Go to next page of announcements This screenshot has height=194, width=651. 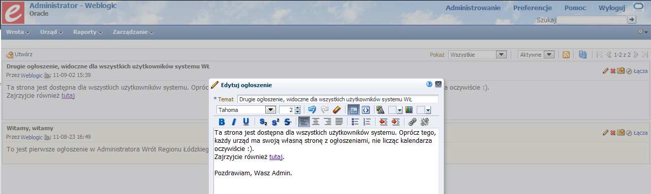point(636,55)
